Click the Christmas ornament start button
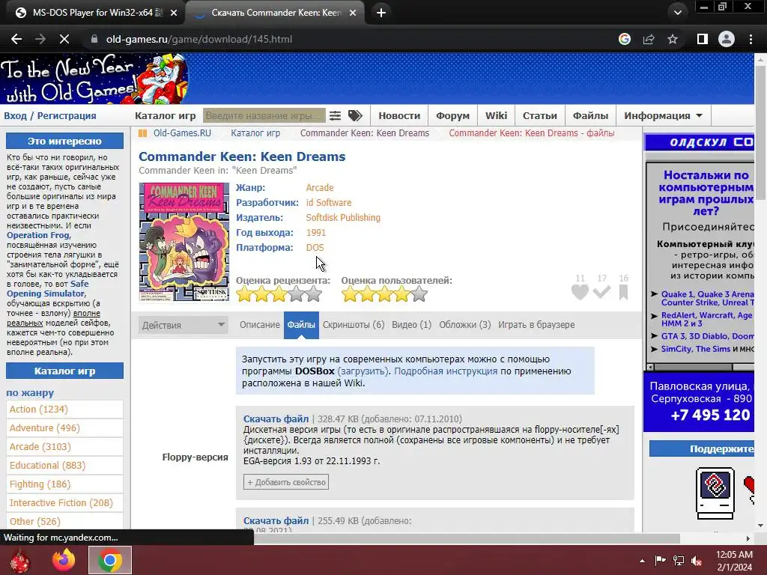The image size is (767, 575). [20, 560]
